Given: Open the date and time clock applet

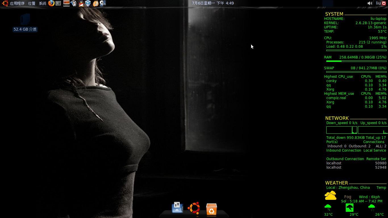Looking at the screenshot, I should pyautogui.click(x=213, y=3).
